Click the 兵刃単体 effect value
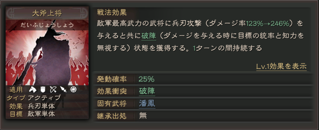The height and width of the screenshot is (130, 319). (x=41, y=106)
